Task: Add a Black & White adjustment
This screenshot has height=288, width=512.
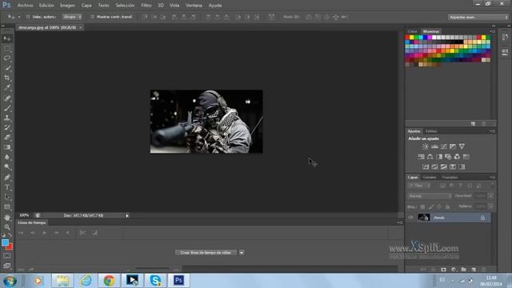Action: [x=439, y=157]
